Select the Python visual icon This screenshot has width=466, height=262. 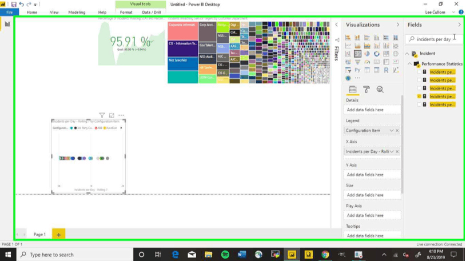pyautogui.click(x=357, y=70)
